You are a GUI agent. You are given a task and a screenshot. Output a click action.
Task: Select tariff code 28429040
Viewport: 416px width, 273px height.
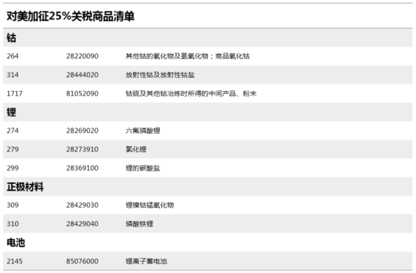pos(82,224)
